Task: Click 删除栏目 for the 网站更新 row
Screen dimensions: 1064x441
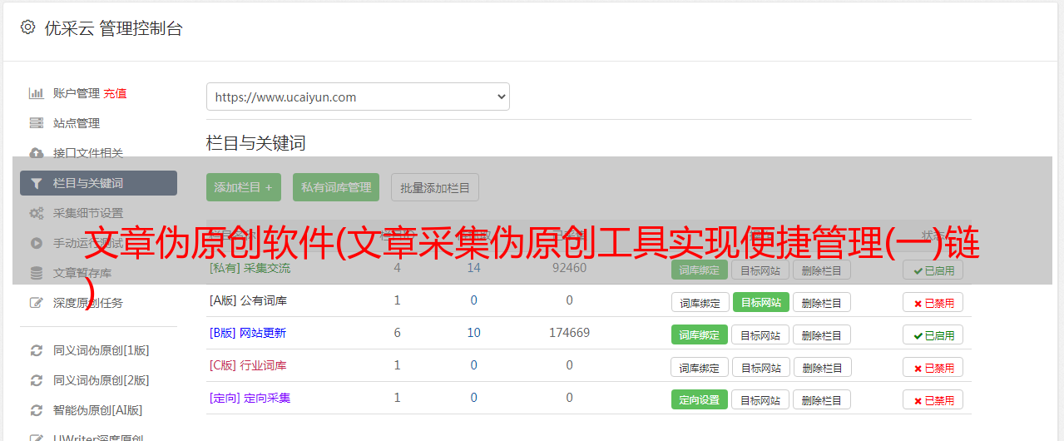Action: (x=822, y=334)
